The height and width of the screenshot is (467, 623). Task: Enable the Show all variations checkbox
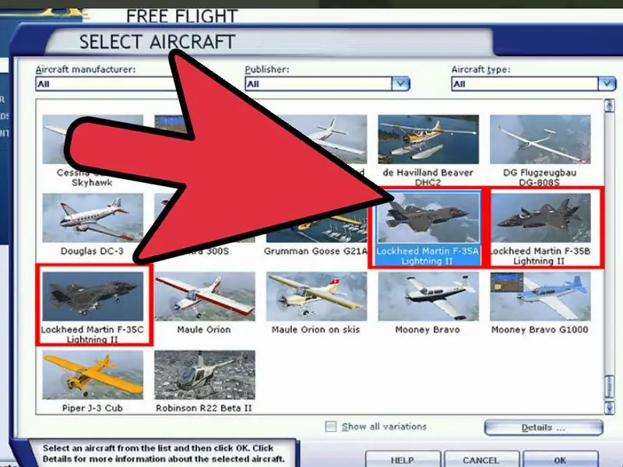pyautogui.click(x=330, y=427)
